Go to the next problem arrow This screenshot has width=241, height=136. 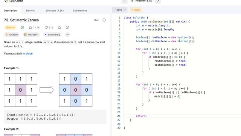pos(158,1)
